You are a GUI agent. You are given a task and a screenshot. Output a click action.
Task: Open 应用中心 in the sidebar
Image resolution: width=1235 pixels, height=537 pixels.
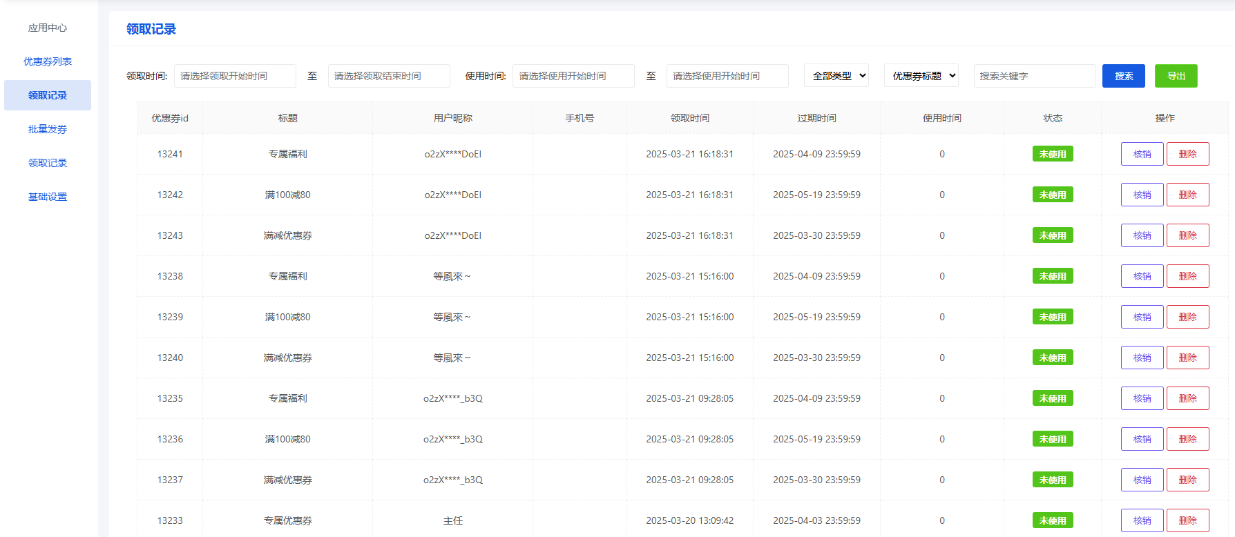[47, 28]
